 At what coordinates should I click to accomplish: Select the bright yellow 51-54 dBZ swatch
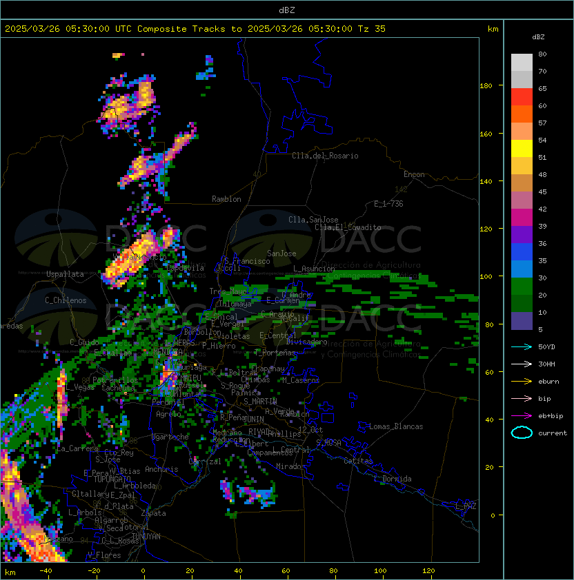tap(522, 148)
